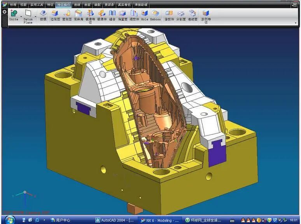Viewport: 301px width, 224px height.
Task: Choose the 边倒圆 edge blend tool
Action: coord(55,15)
